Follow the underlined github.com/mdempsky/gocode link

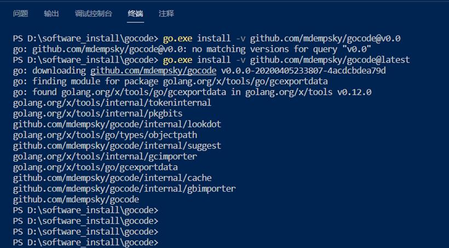point(153,71)
